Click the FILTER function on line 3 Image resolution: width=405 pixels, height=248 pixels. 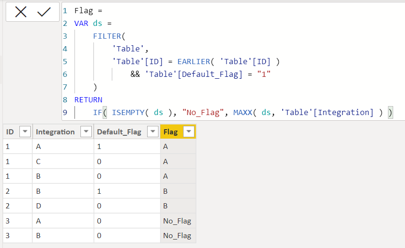[107, 36]
